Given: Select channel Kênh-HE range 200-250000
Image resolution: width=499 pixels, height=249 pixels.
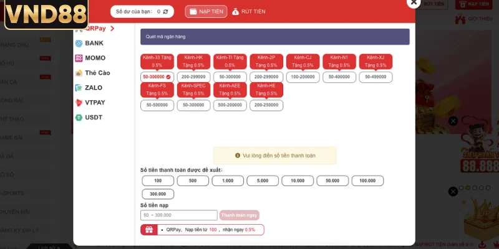Looking at the screenshot, I should click(x=266, y=105).
